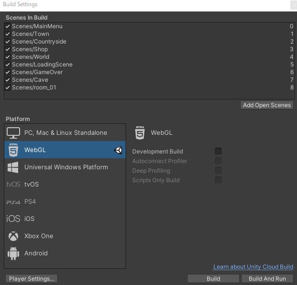Click the PS4 logo icon
The image size is (297, 285).
click(x=13, y=202)
